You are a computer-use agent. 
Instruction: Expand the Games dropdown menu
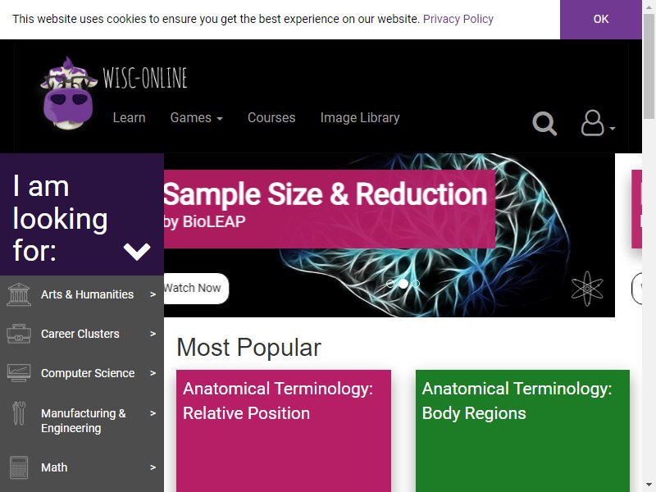click(x=196, y=117)
